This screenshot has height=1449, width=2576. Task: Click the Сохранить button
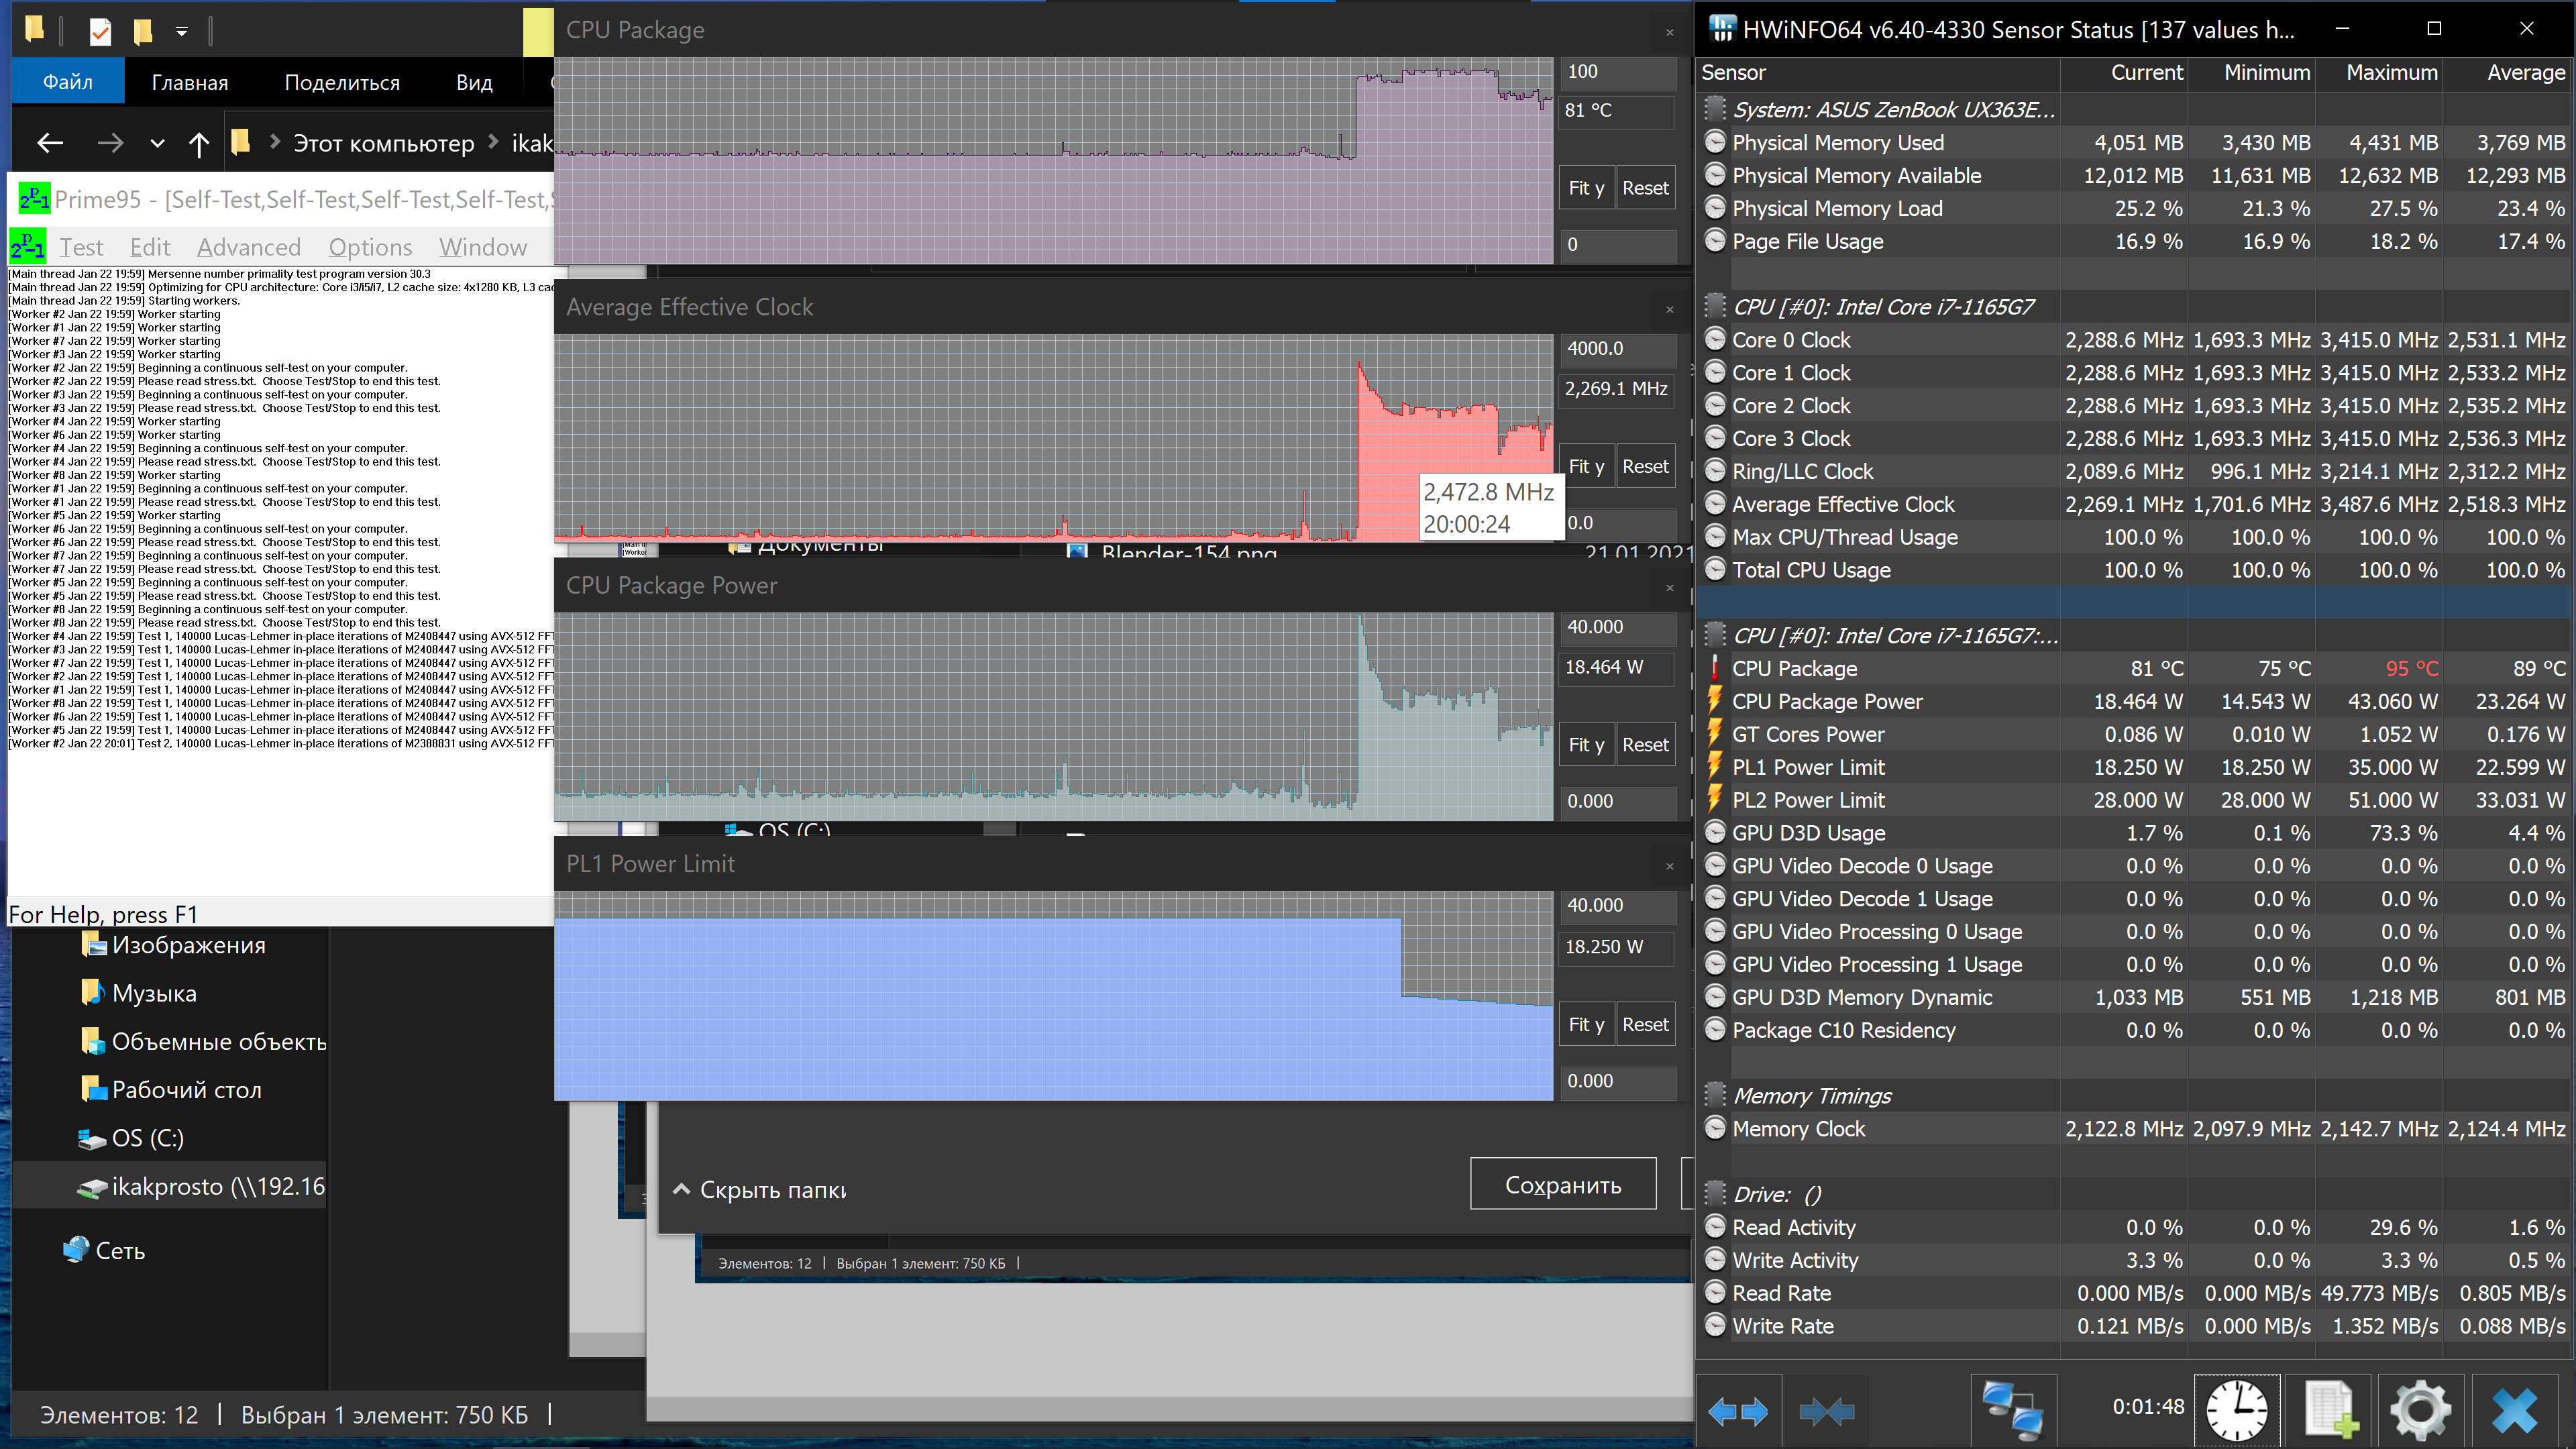[1563, 1185]
